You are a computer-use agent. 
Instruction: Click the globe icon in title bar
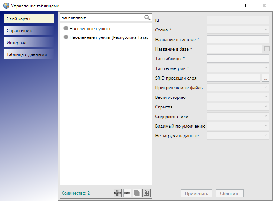[6, 6]
